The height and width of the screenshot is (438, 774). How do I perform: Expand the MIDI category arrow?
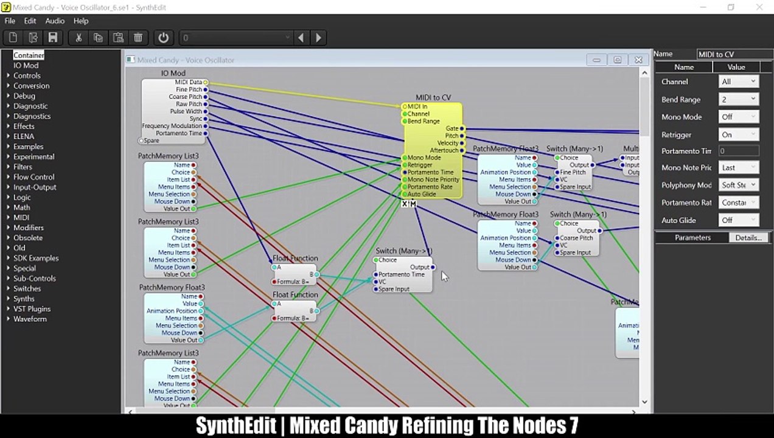pos(8,217)
